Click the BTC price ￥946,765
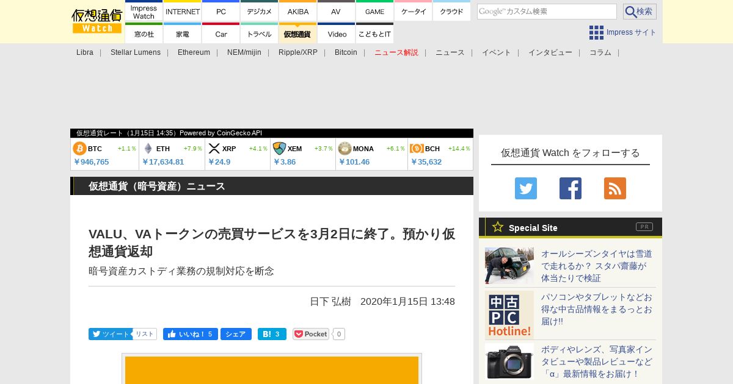Viewport: 733px width, 384px height. (91, 162)
